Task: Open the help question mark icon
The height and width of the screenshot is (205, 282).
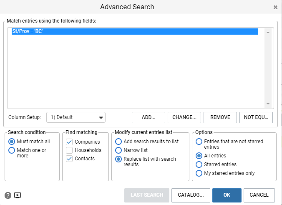Action: tap(8, 195)
